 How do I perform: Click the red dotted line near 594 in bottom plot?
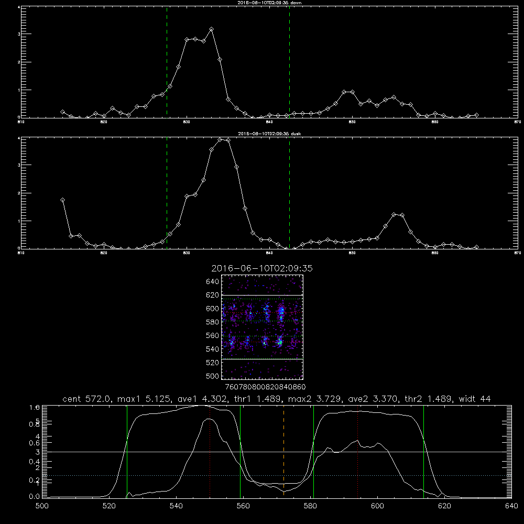(x=357, y=451)
